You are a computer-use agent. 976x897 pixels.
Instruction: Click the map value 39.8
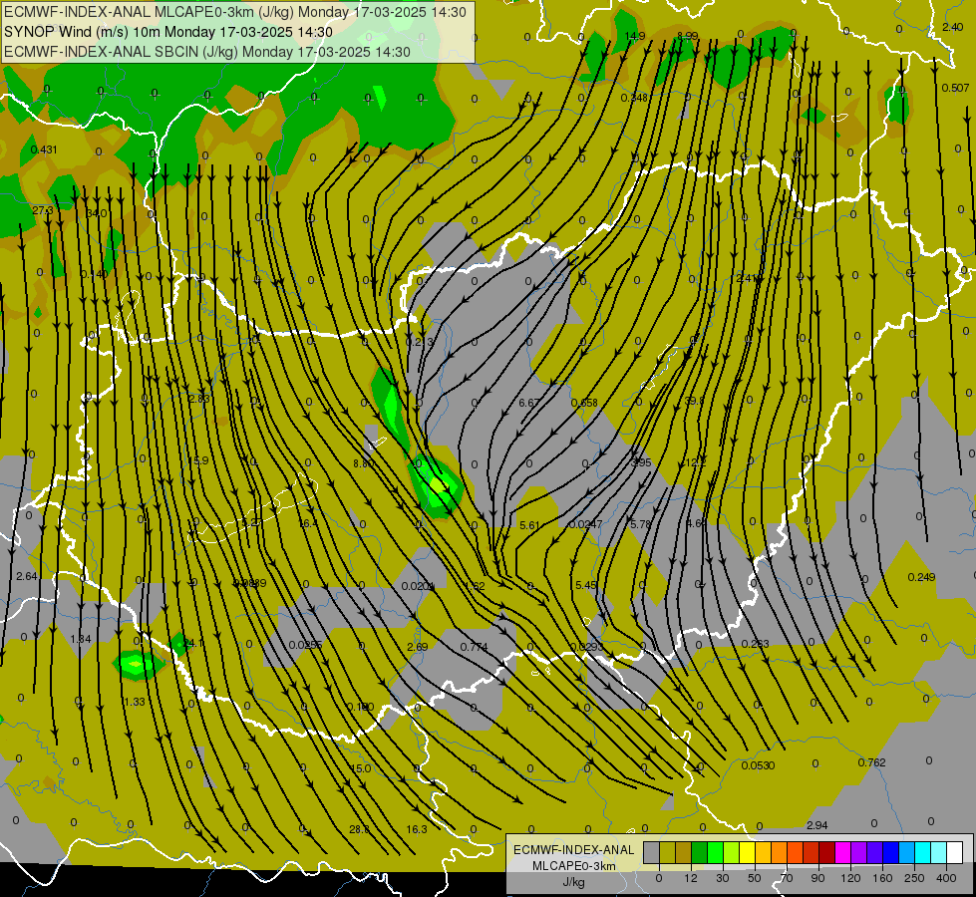pos(695,401)
